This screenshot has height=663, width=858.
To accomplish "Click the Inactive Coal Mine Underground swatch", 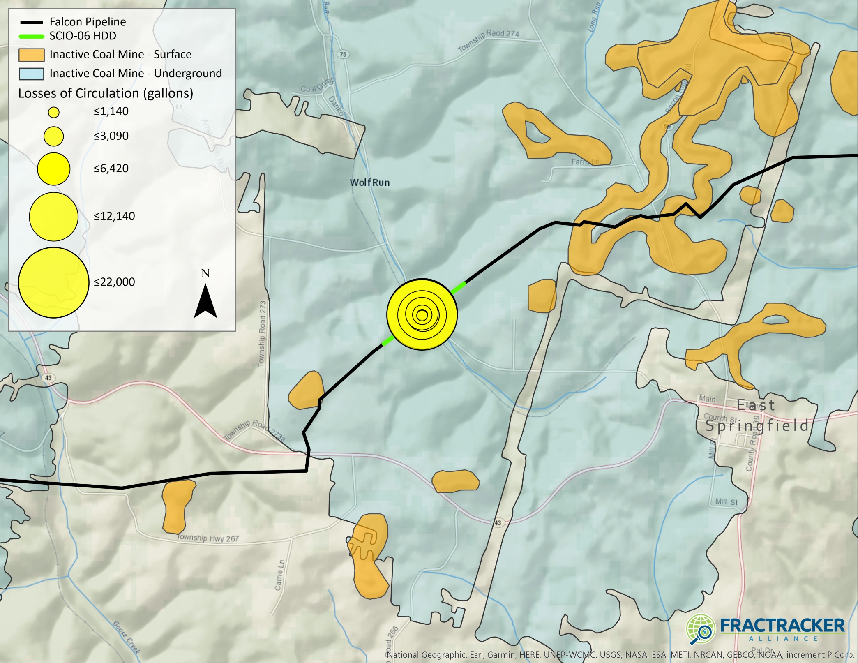I will [31, 74].
